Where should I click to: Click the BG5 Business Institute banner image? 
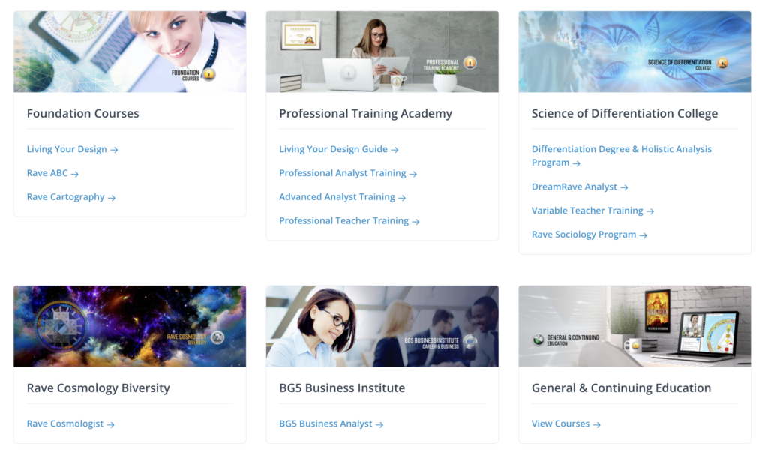pyautogui.click(x=382, y=326)
